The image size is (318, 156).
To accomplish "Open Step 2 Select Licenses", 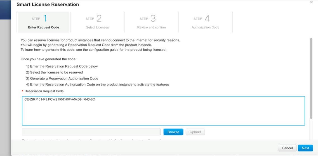I will (x=97, y=22).
